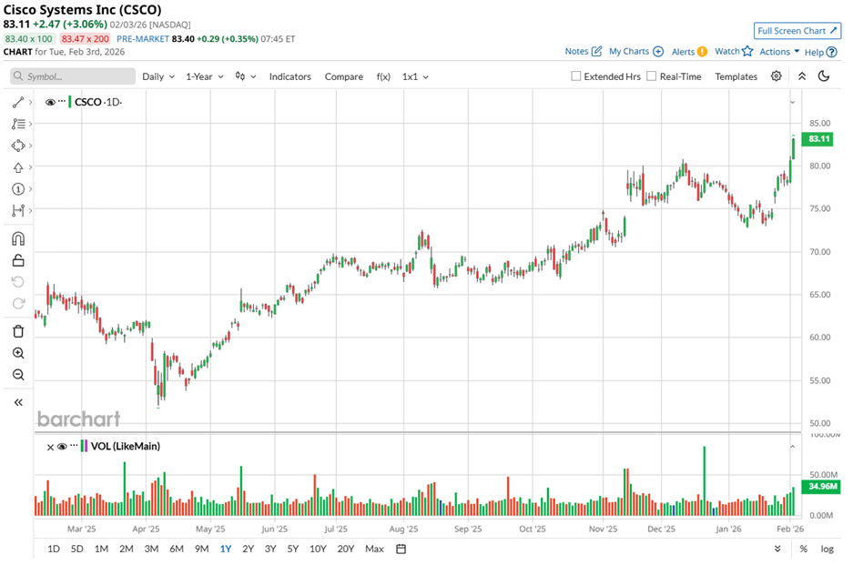Viewport: 853px width, 565px height.
Task: Open Help question mark icon
Action: coord(831,52)
